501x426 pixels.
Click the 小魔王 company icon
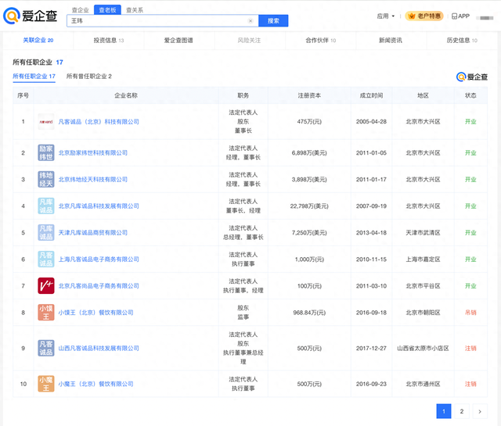(x=46, y=384)
